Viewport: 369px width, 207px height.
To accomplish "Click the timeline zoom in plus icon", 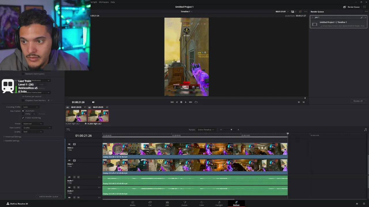I will pos(238,130).
